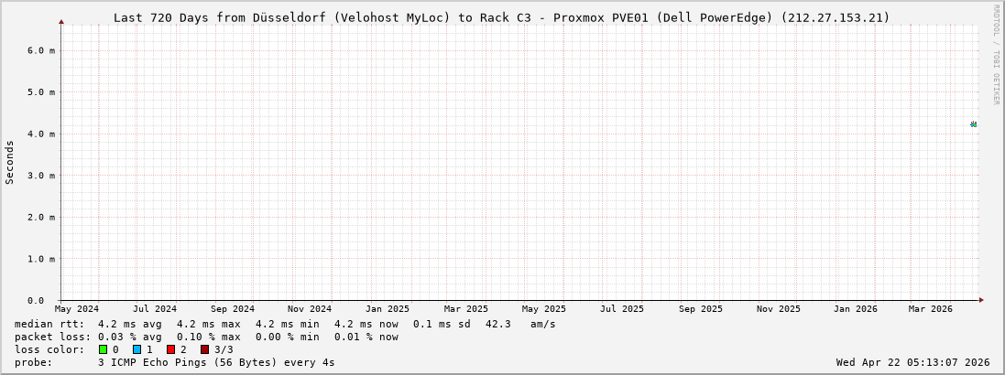The height and width of the screenshot is (375, 1005).
Task: Click the vertical Seconds axis label
Action: [x=10, y=162]
